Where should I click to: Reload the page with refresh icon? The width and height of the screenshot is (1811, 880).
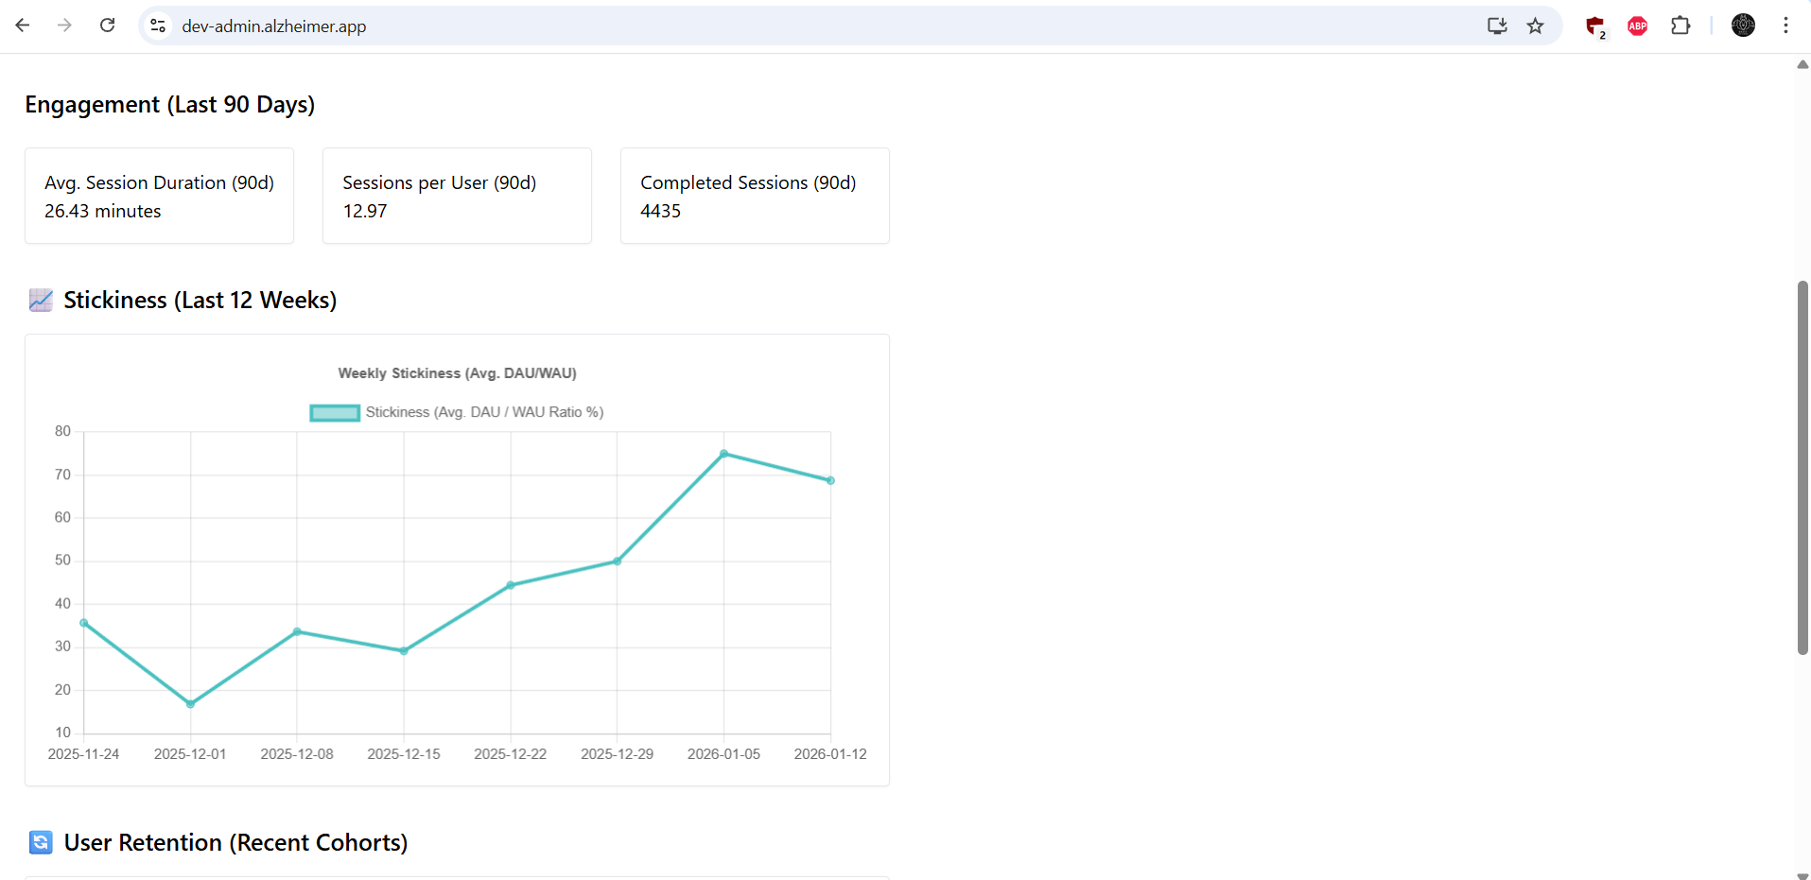(x=108, y=26)
